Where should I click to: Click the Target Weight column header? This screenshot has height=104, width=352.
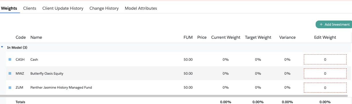pos(258,37)
